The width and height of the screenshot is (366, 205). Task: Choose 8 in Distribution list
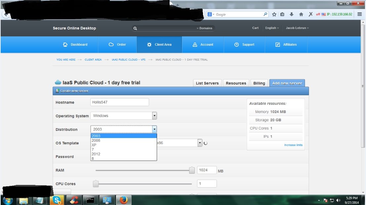tap(123, 159)
